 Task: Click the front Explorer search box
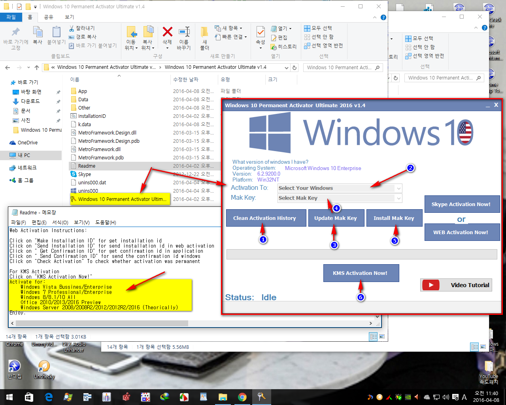point(343,68)
